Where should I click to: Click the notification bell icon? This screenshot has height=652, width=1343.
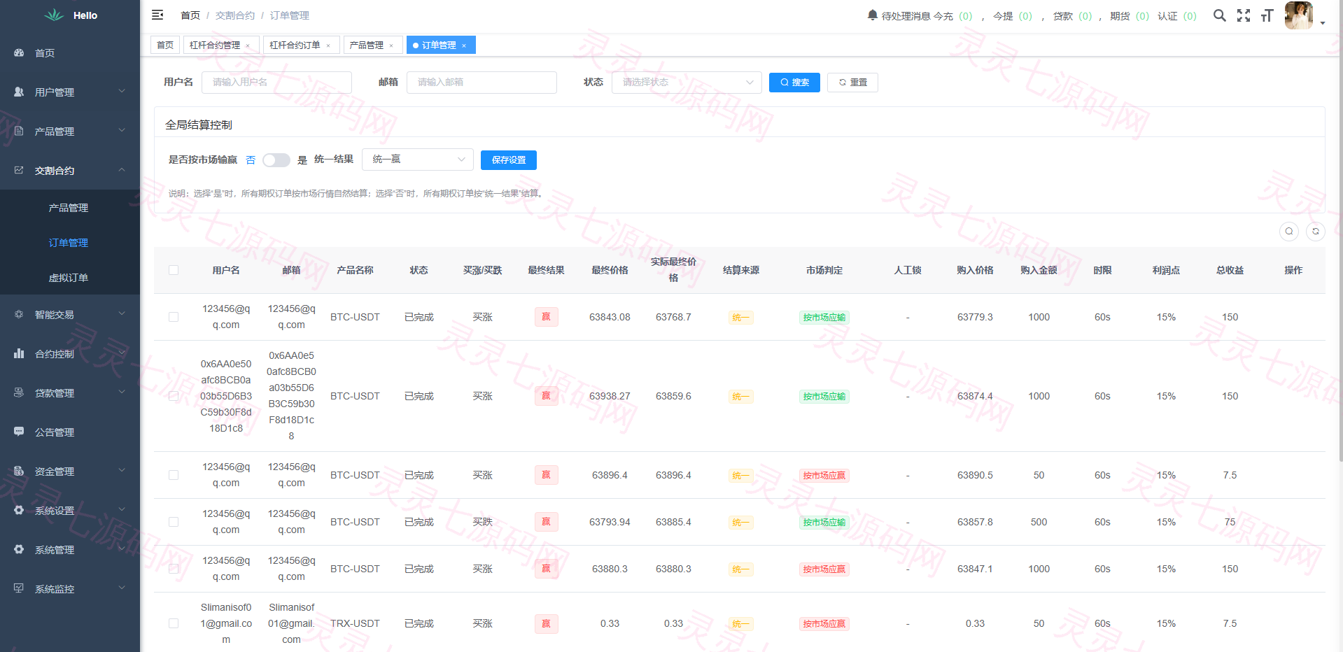coord(872,15)
